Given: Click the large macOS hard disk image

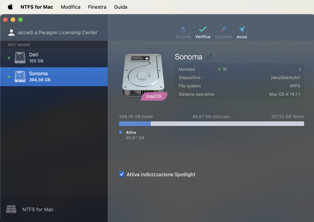Looking at the screenshot, I should click(143, 75).
